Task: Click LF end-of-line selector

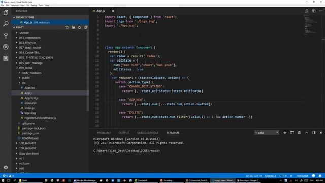Action: [x=291, y=176]
